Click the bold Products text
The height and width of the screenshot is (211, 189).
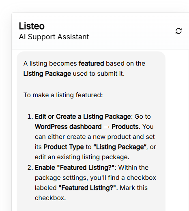click(126, 127)
